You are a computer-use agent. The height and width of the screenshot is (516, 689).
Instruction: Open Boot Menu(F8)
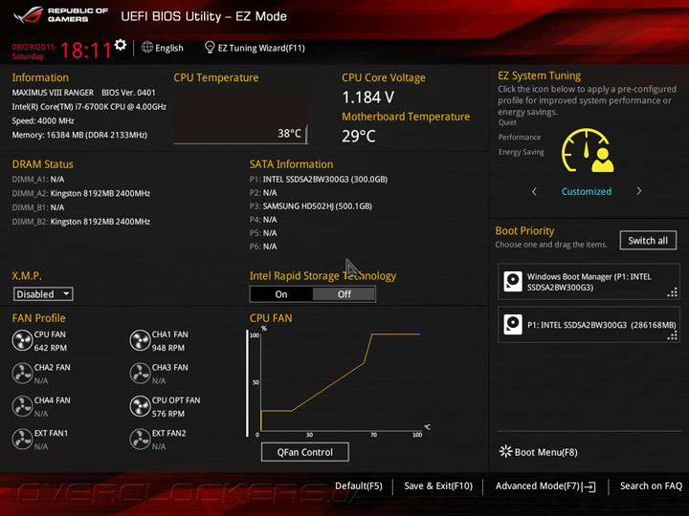pyautogui.click(x=539, y=452)
